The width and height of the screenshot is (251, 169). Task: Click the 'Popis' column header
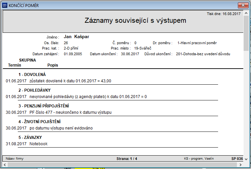(53, 65)
